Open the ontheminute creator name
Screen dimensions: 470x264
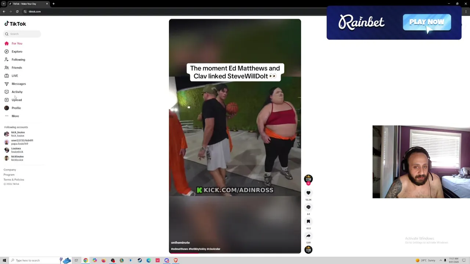(x=180, y=243)
